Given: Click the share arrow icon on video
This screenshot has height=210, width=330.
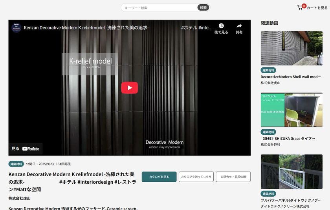Looking at the screenshot, I should point(239,26).
